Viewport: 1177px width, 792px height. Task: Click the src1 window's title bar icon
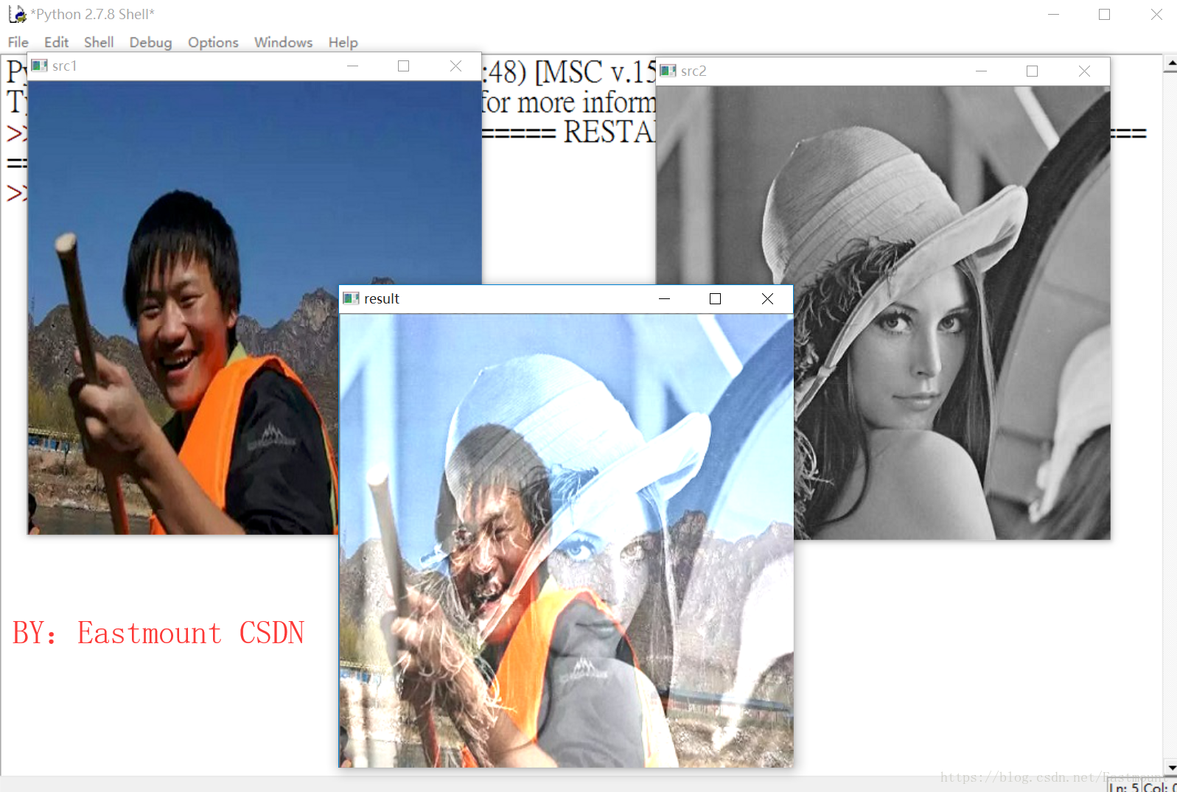(x=40, y=66)
